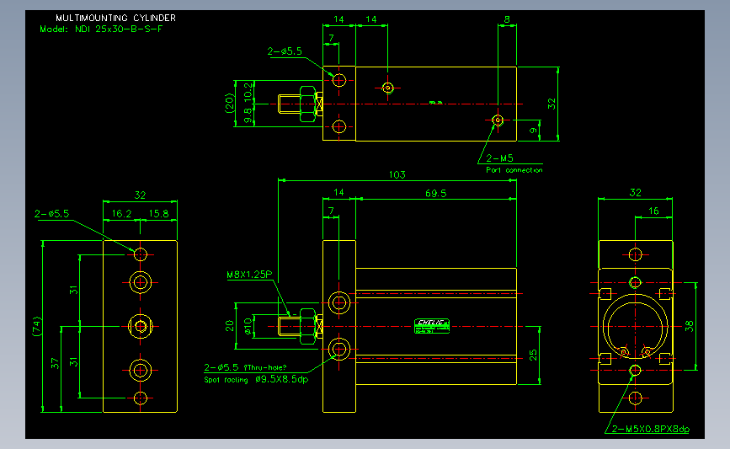
Task: Select the ø10 rod diameter dimension
Action: pyautogui.click(x=248, y=326)
